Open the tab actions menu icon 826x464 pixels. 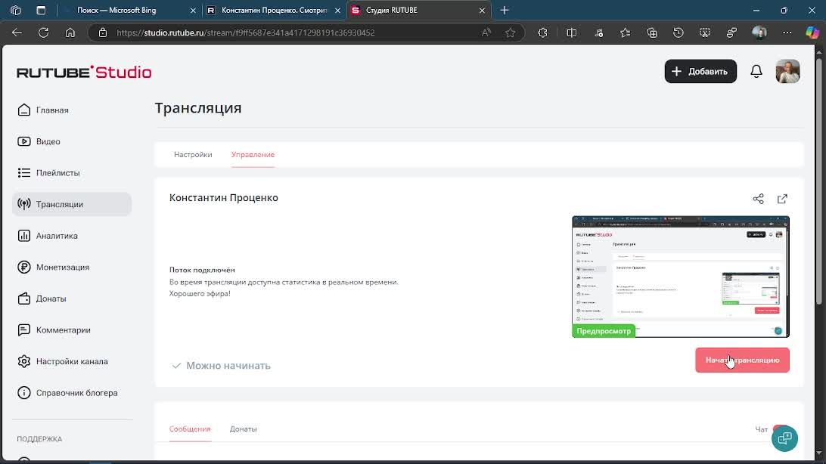click(41, 10)
